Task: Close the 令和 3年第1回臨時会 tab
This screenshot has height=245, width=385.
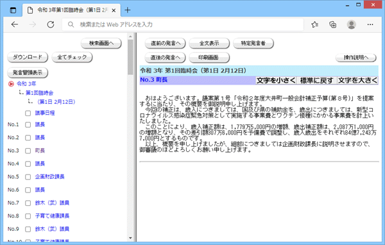Action: point(114,10)
